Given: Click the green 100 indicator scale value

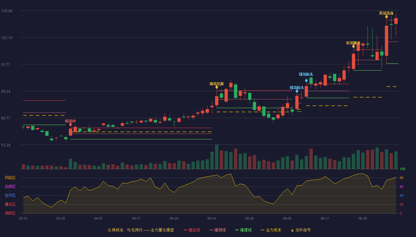Looking at the screenshot, I should [402, 169].
